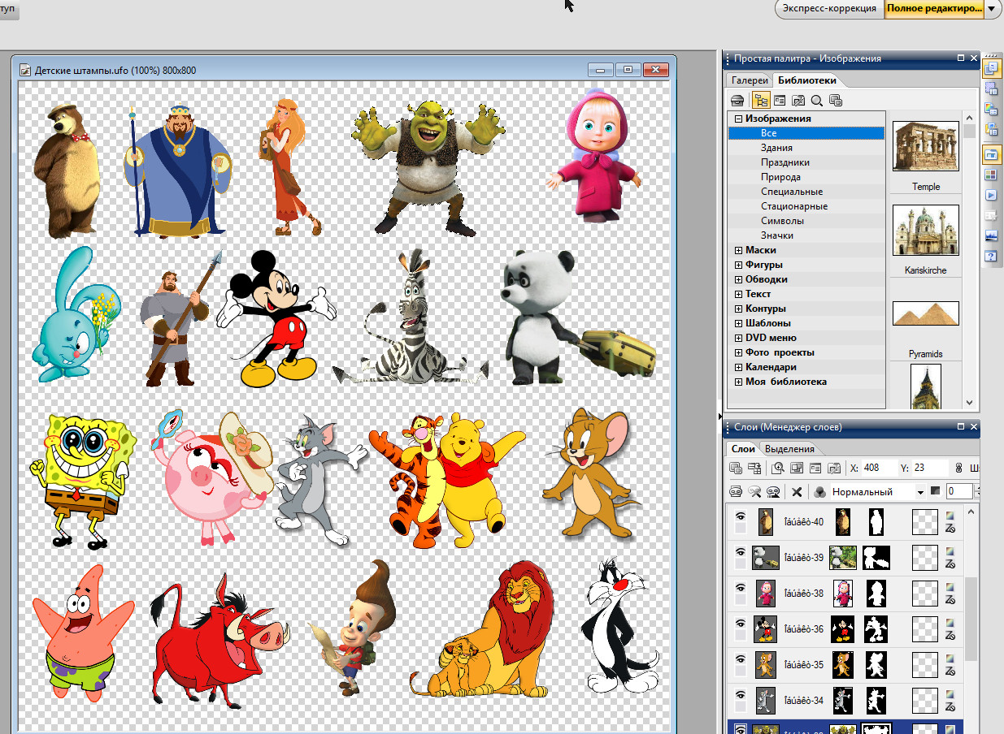
Task: Click the library thumbnails scroll-down arrow
Action: coord(970,402)
